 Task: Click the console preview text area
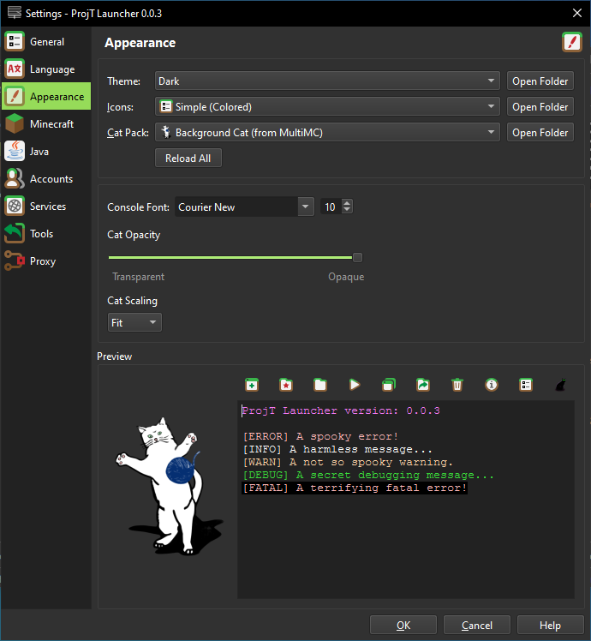pos(406,500)
